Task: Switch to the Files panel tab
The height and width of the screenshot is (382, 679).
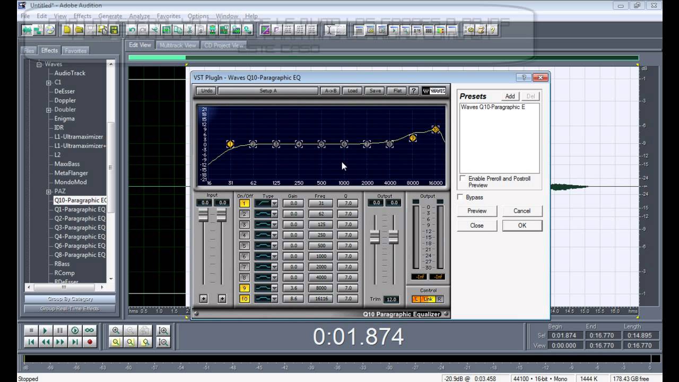Action: click(x=29, y=51)
